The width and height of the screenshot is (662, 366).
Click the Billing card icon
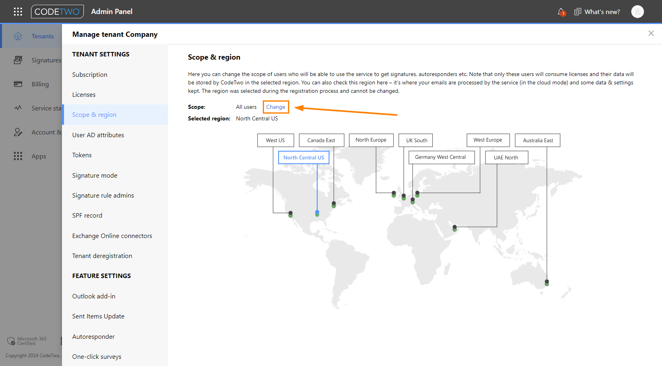[x=18, y=84]
